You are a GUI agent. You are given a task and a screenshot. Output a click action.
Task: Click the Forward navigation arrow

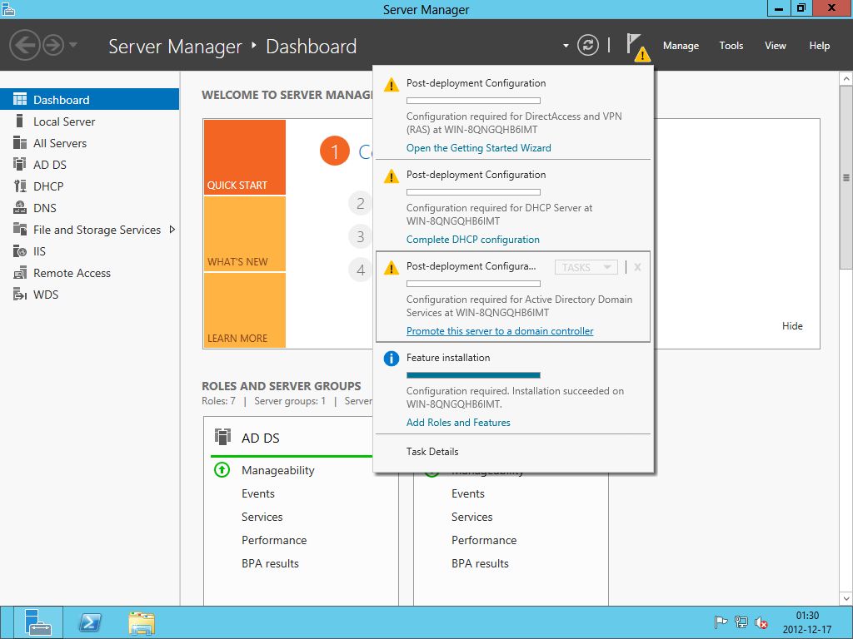point(53,45)
